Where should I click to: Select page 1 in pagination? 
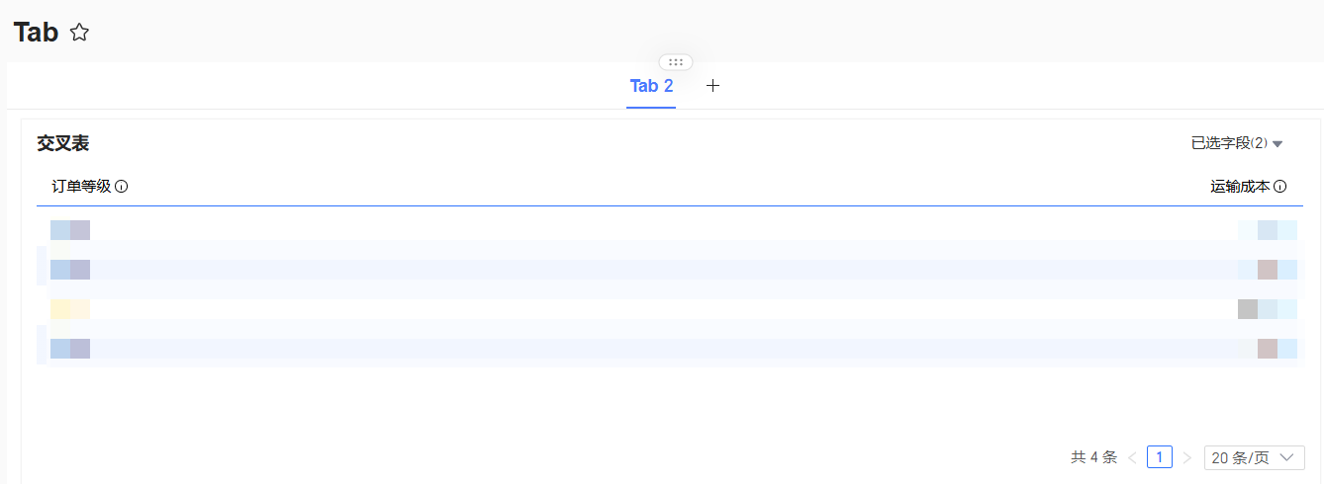(1160, 457)
